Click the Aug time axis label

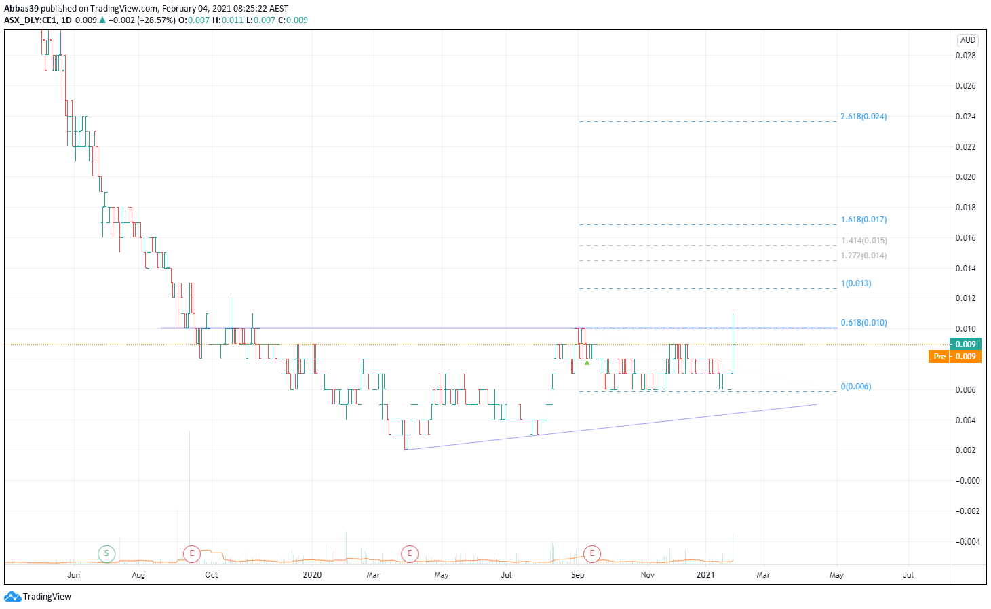point(138,575)
